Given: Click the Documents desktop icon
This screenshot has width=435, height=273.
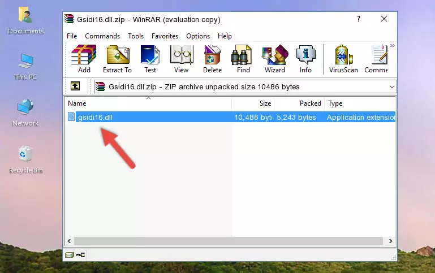Looking at the screenshot, I should [25, 20].
